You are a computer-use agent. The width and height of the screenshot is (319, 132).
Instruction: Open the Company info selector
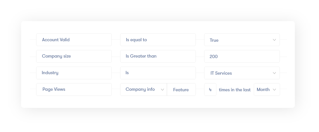click(143, 90)
